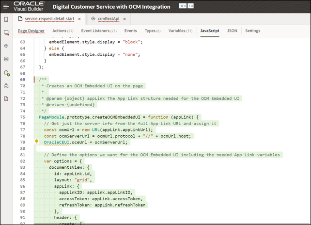Switch to the crmRestApi tab
The width and height of the screenshot is (311, 225).
point(109,19)
